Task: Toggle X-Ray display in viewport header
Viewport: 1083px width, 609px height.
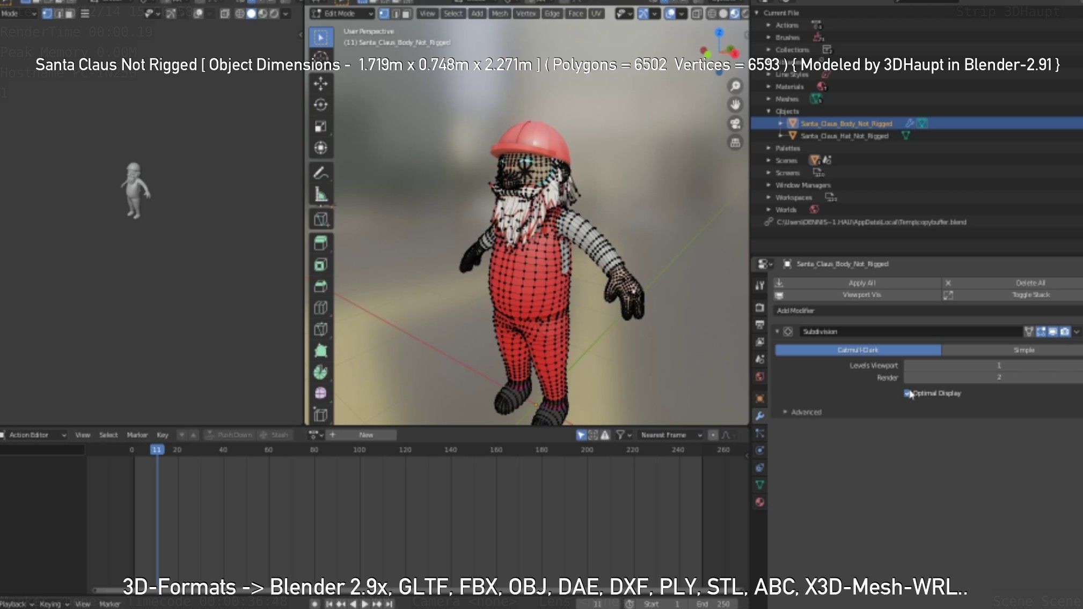Action: [697, 13]
